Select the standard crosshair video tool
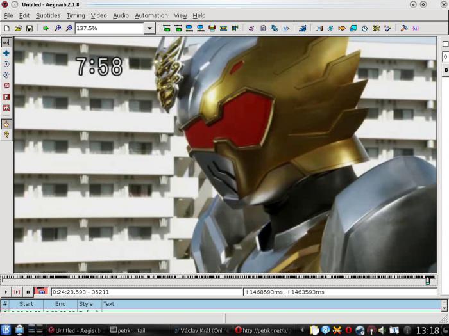Screen dimensions: 449x336 (6, 42)
